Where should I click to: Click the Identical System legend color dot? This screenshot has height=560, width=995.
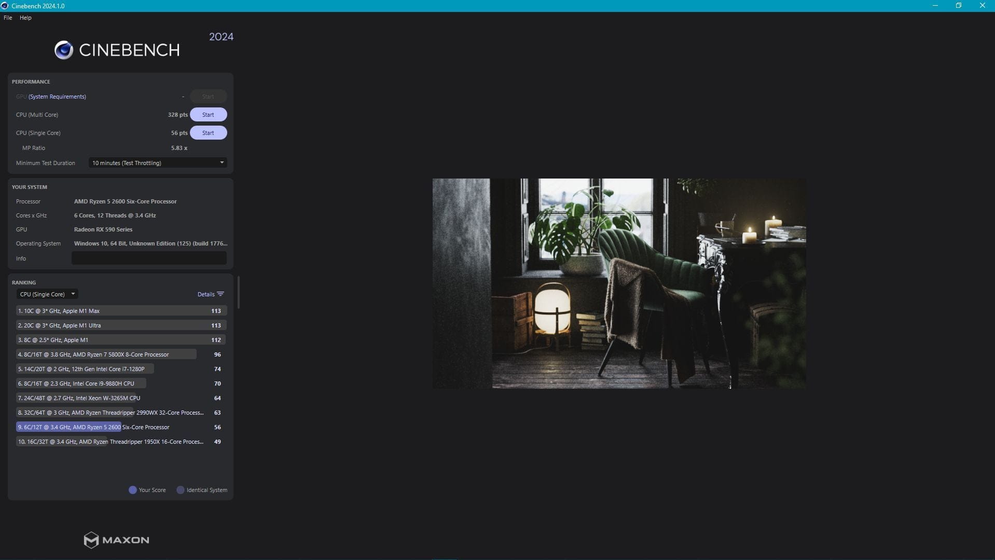pyautogui.click(x=181, y=490)
